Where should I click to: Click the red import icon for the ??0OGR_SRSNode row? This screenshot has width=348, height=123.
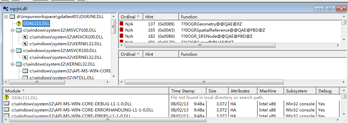121,36
